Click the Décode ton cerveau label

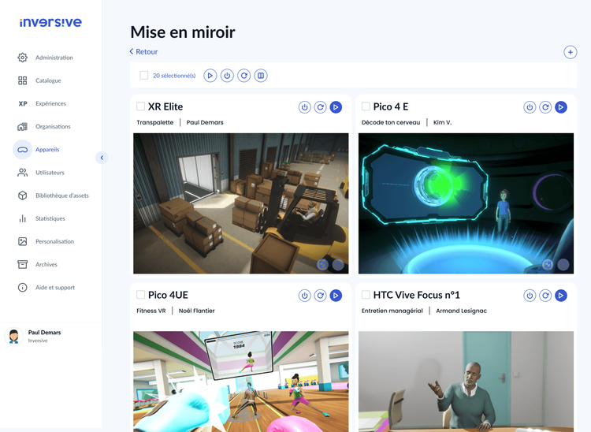click(391, 122)
